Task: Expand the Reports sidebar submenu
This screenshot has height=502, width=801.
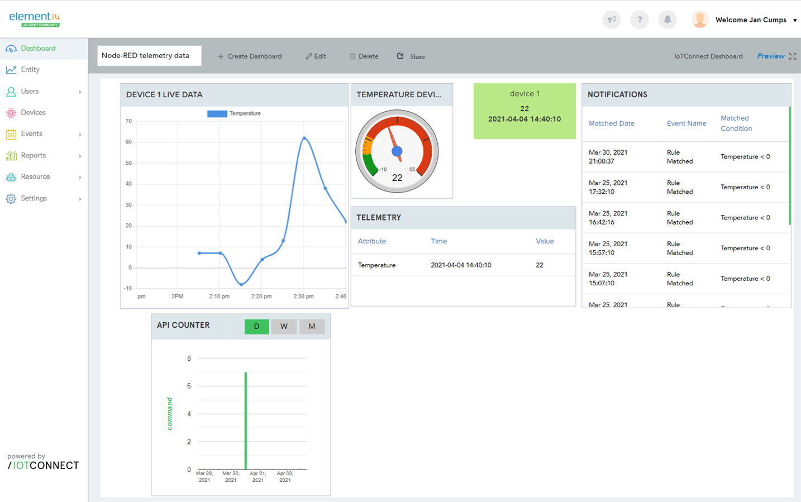Action: click(80, 156)
